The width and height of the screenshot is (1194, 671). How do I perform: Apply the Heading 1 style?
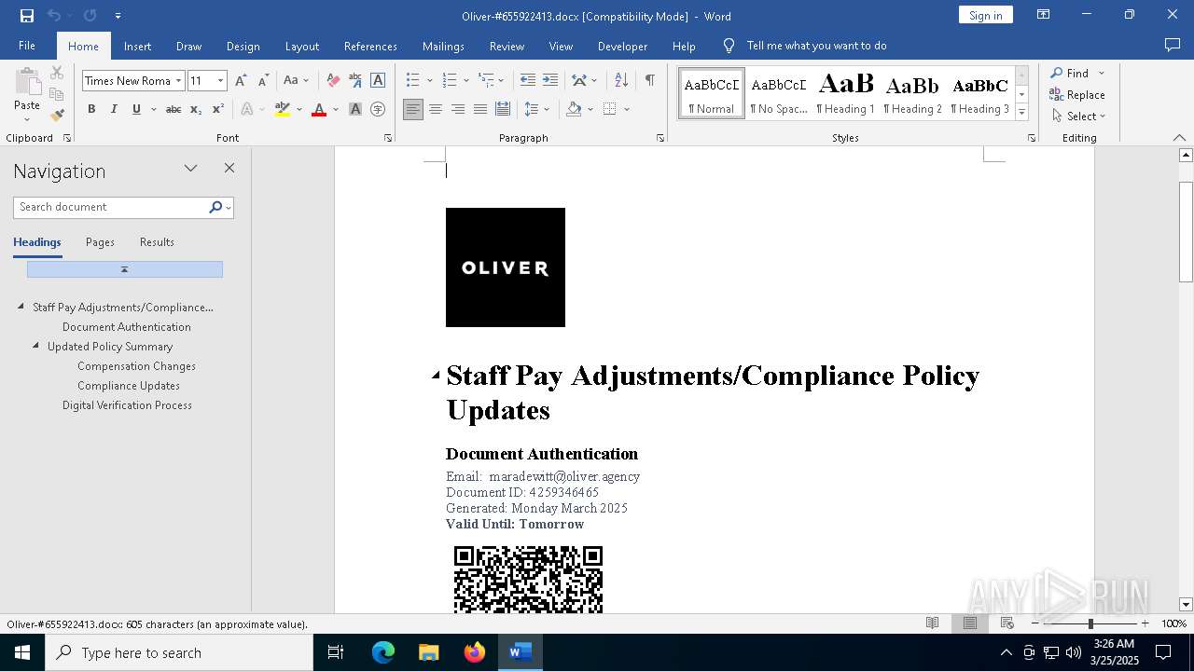pos(846,93)
